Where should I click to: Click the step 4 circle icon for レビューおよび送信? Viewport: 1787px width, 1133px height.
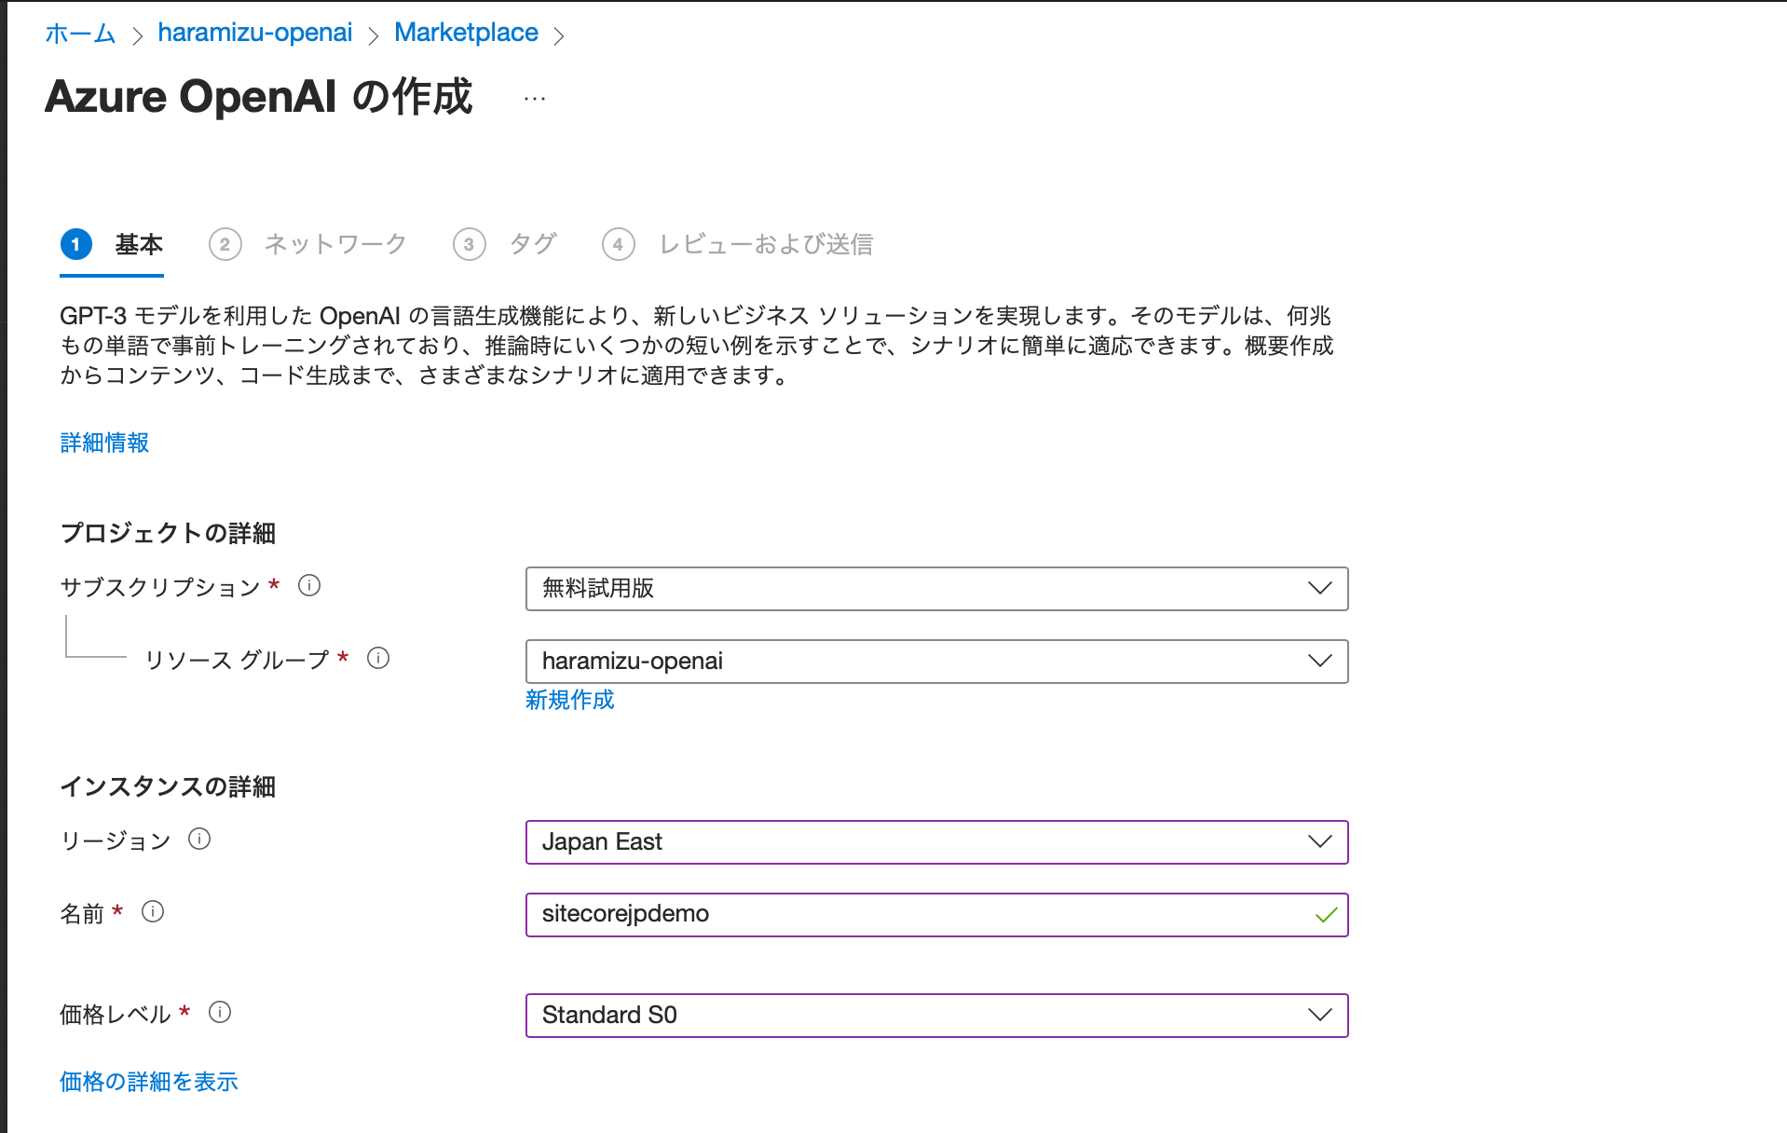(619, 244)
